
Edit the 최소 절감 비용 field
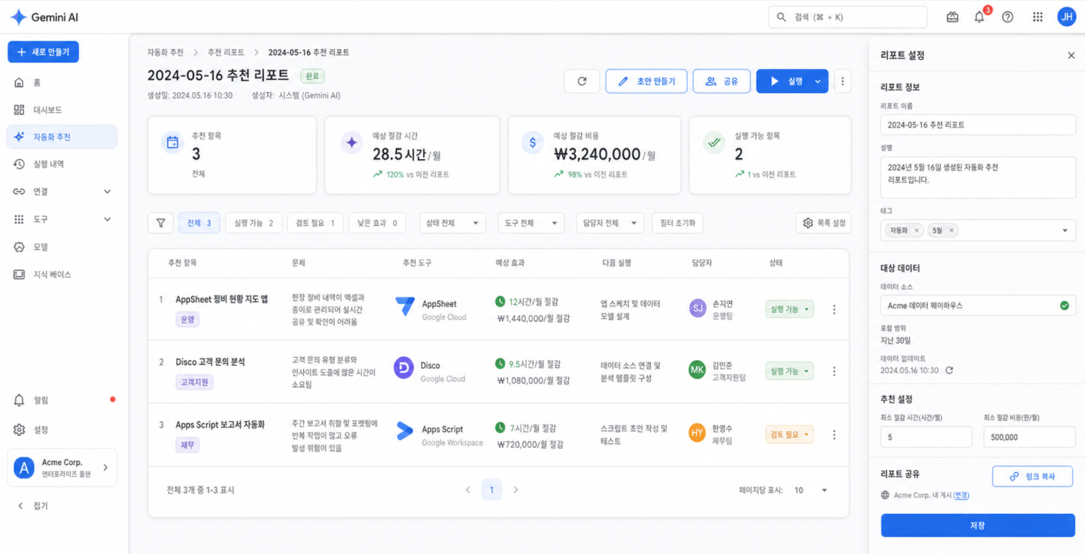1029,437
